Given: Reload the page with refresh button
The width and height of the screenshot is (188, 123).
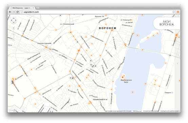Looking at the screenshot, I should [18, 12].
